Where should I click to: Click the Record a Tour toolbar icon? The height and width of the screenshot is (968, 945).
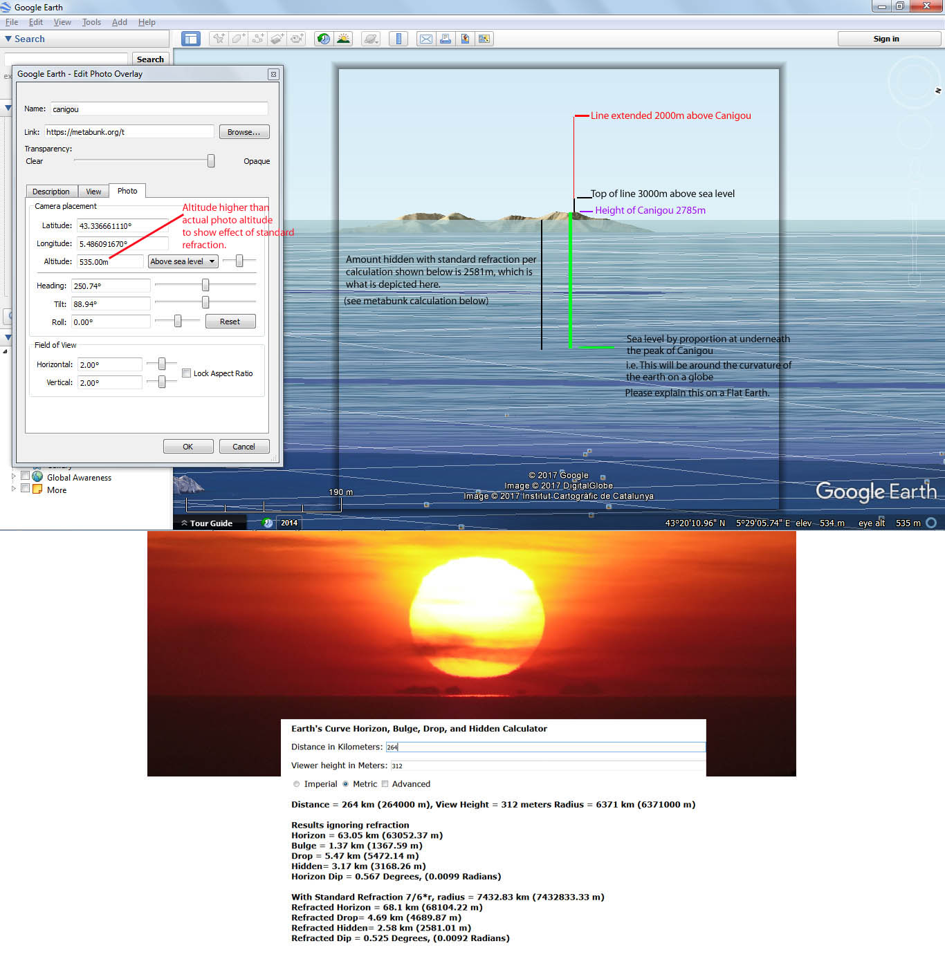click(x=297, y=39)
